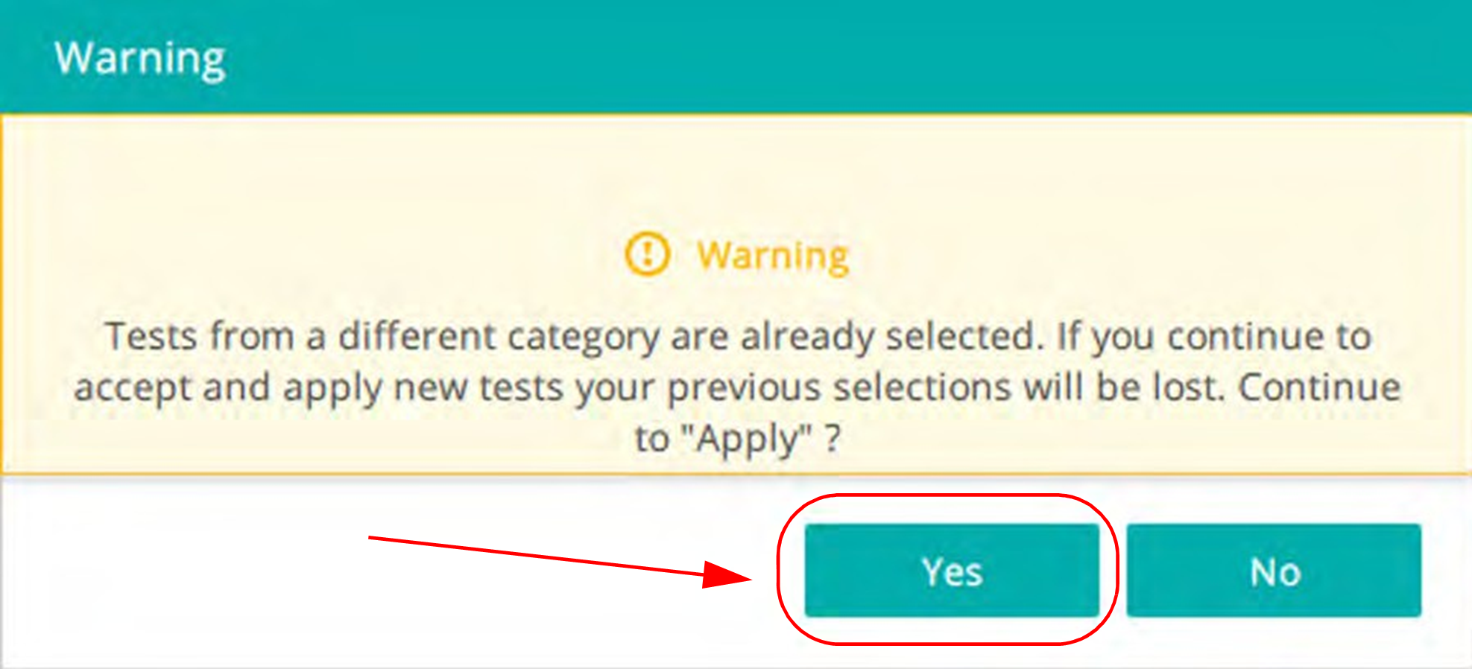Click the line starting "Tests from a different"
This screenshot has width=1472, height=669.
pos(738,336)
